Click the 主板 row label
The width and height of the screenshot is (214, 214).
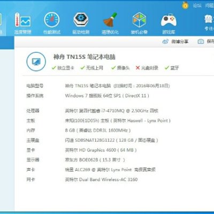point(30,121)
